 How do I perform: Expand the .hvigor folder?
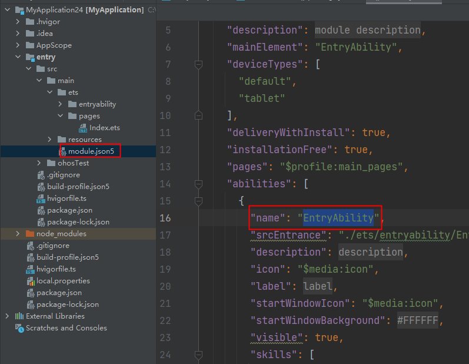(18, 22)
